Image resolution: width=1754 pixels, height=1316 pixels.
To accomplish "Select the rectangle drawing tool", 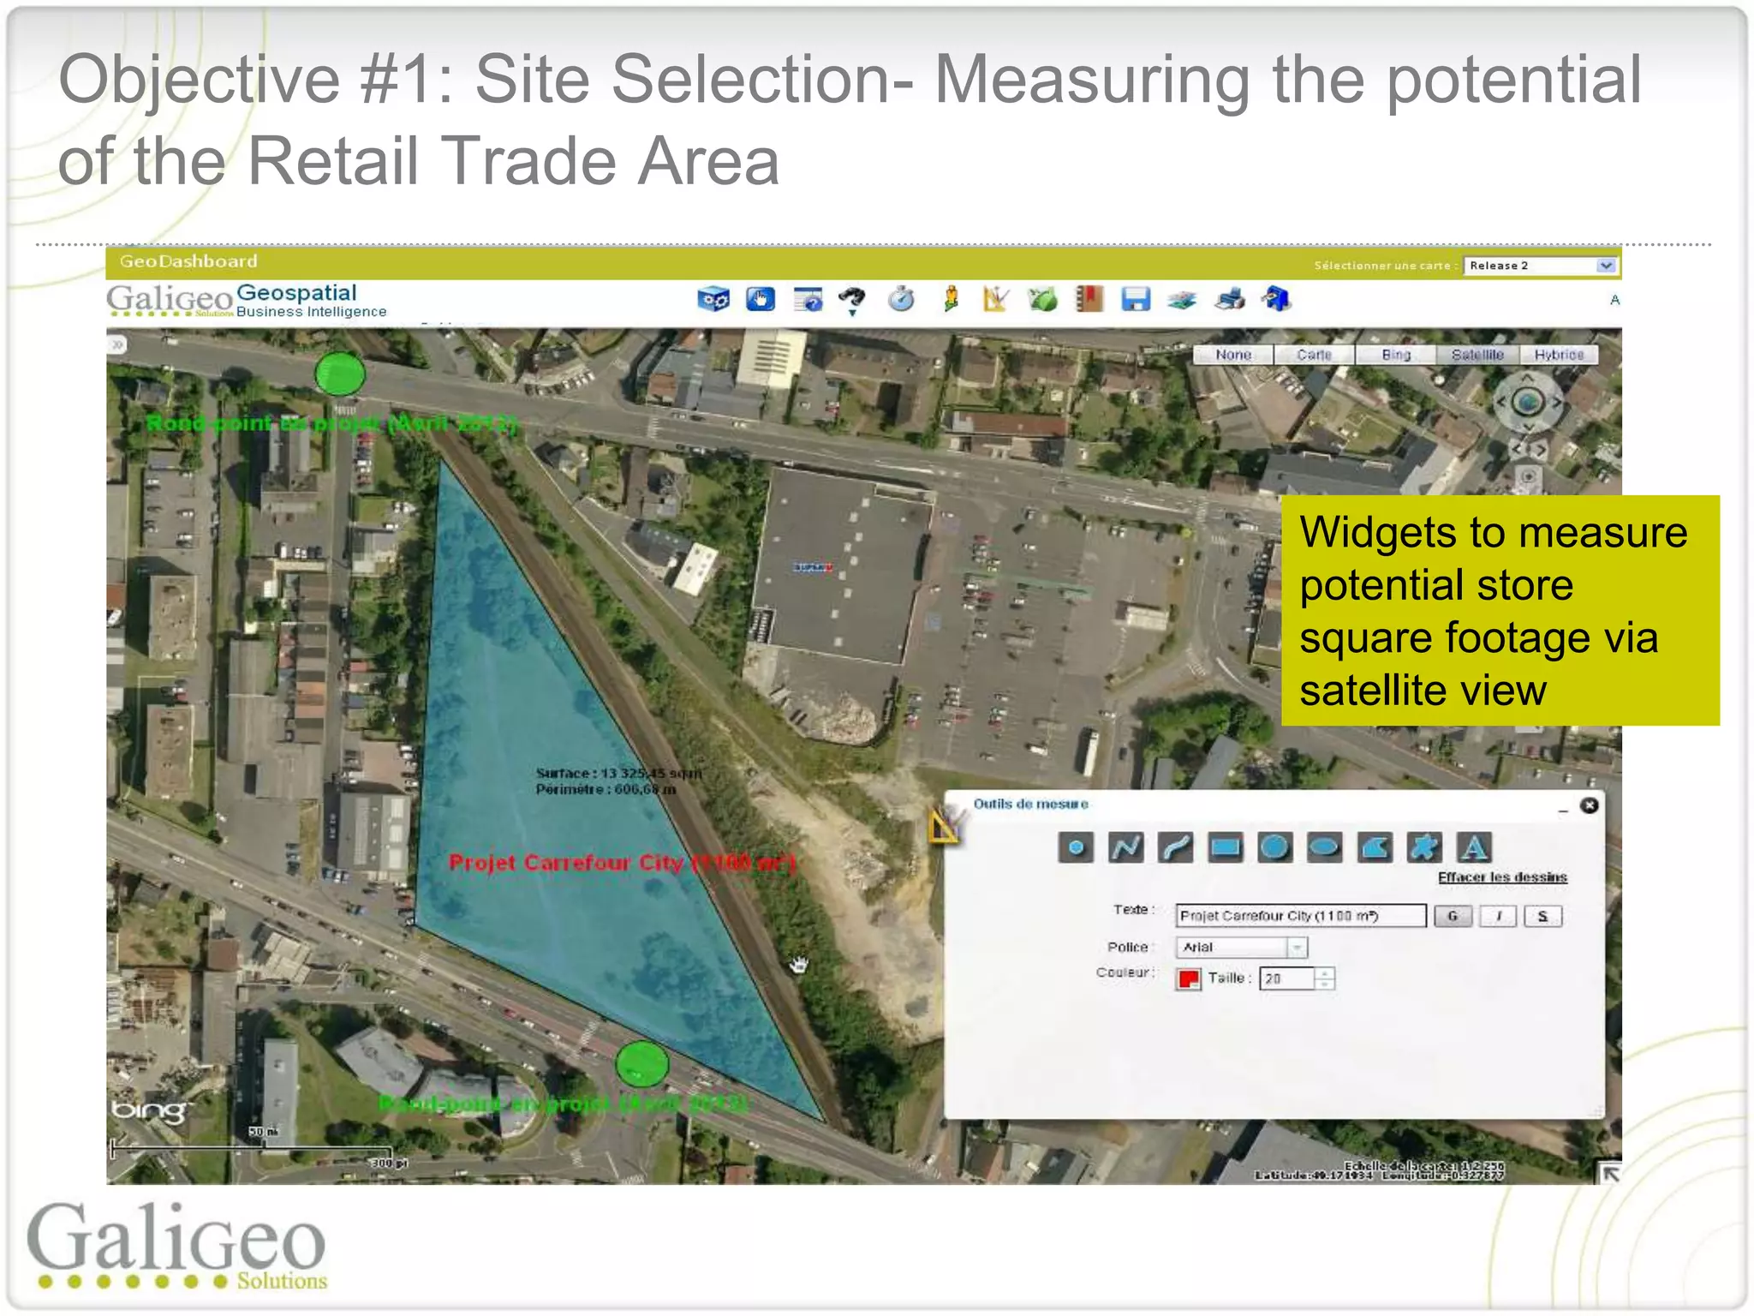I will 1225,847.
